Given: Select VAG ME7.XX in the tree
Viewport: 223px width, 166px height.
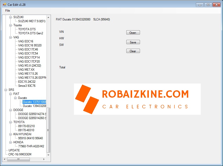Looking at the screenshot, I should [26, 70].
